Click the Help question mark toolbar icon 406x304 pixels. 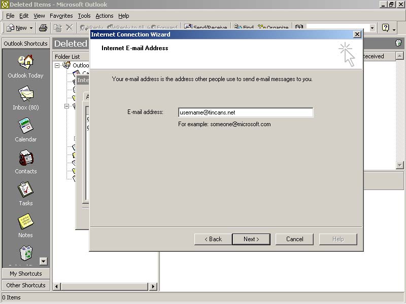[385, 28]
